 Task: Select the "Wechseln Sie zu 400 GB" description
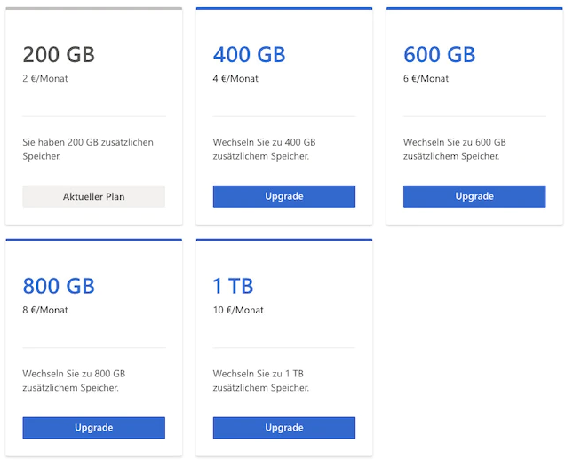(264, 149)
